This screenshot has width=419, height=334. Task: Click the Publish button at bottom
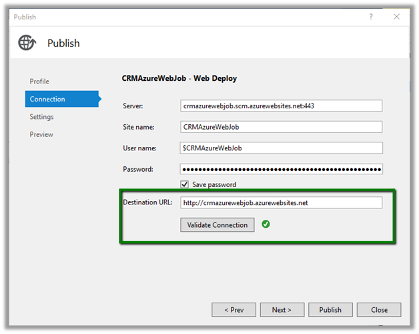(330, 310)
